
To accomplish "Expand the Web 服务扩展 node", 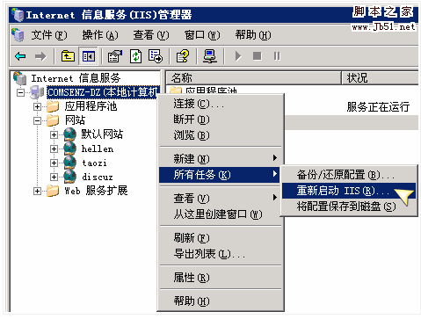I will pos(37,191).
